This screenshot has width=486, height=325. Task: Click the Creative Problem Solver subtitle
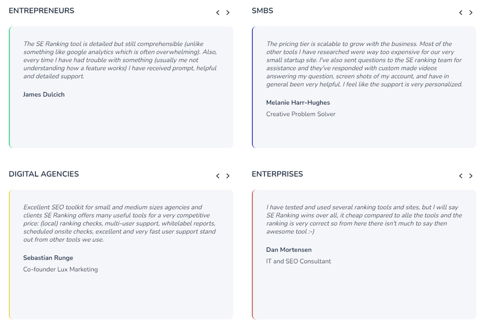pos(301,114)
